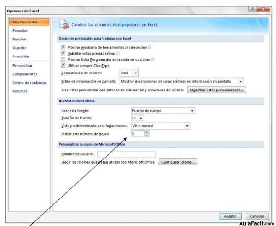
Task: Open Tamaño de fuente dropdown
Action: tap(138, 118)
